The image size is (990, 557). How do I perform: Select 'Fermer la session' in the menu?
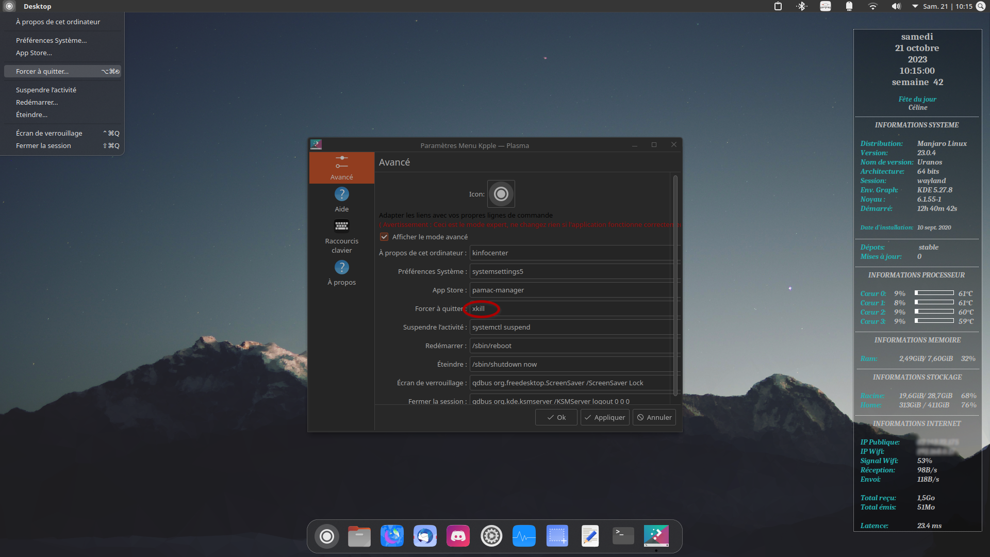(x=63, y=145)
